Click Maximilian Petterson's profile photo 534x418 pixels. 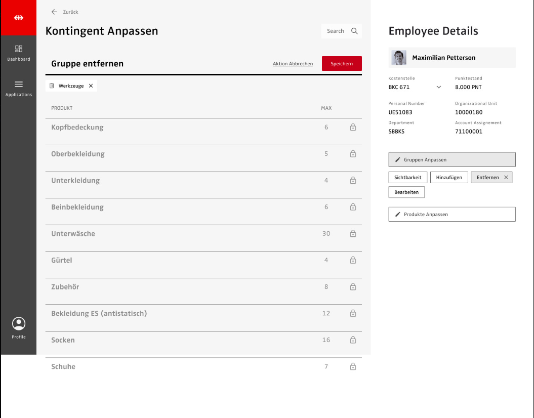(x=399, y=58)
